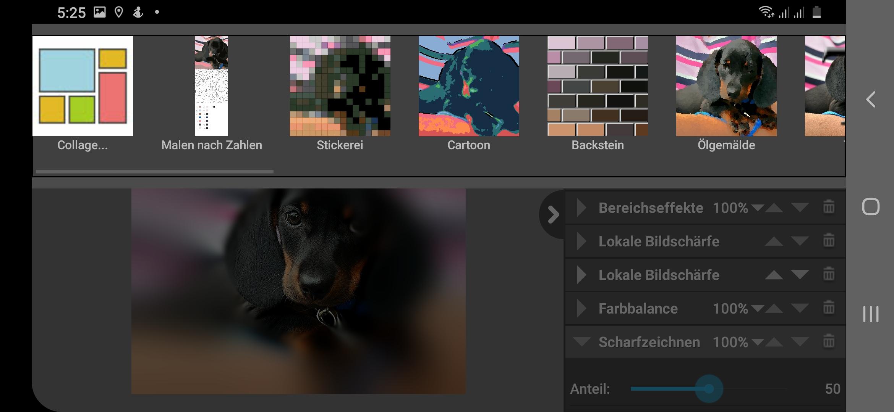This screenshot has width=894, height=412.
Task: Delete the Scharfzeichnen layer
Action: 829,341
